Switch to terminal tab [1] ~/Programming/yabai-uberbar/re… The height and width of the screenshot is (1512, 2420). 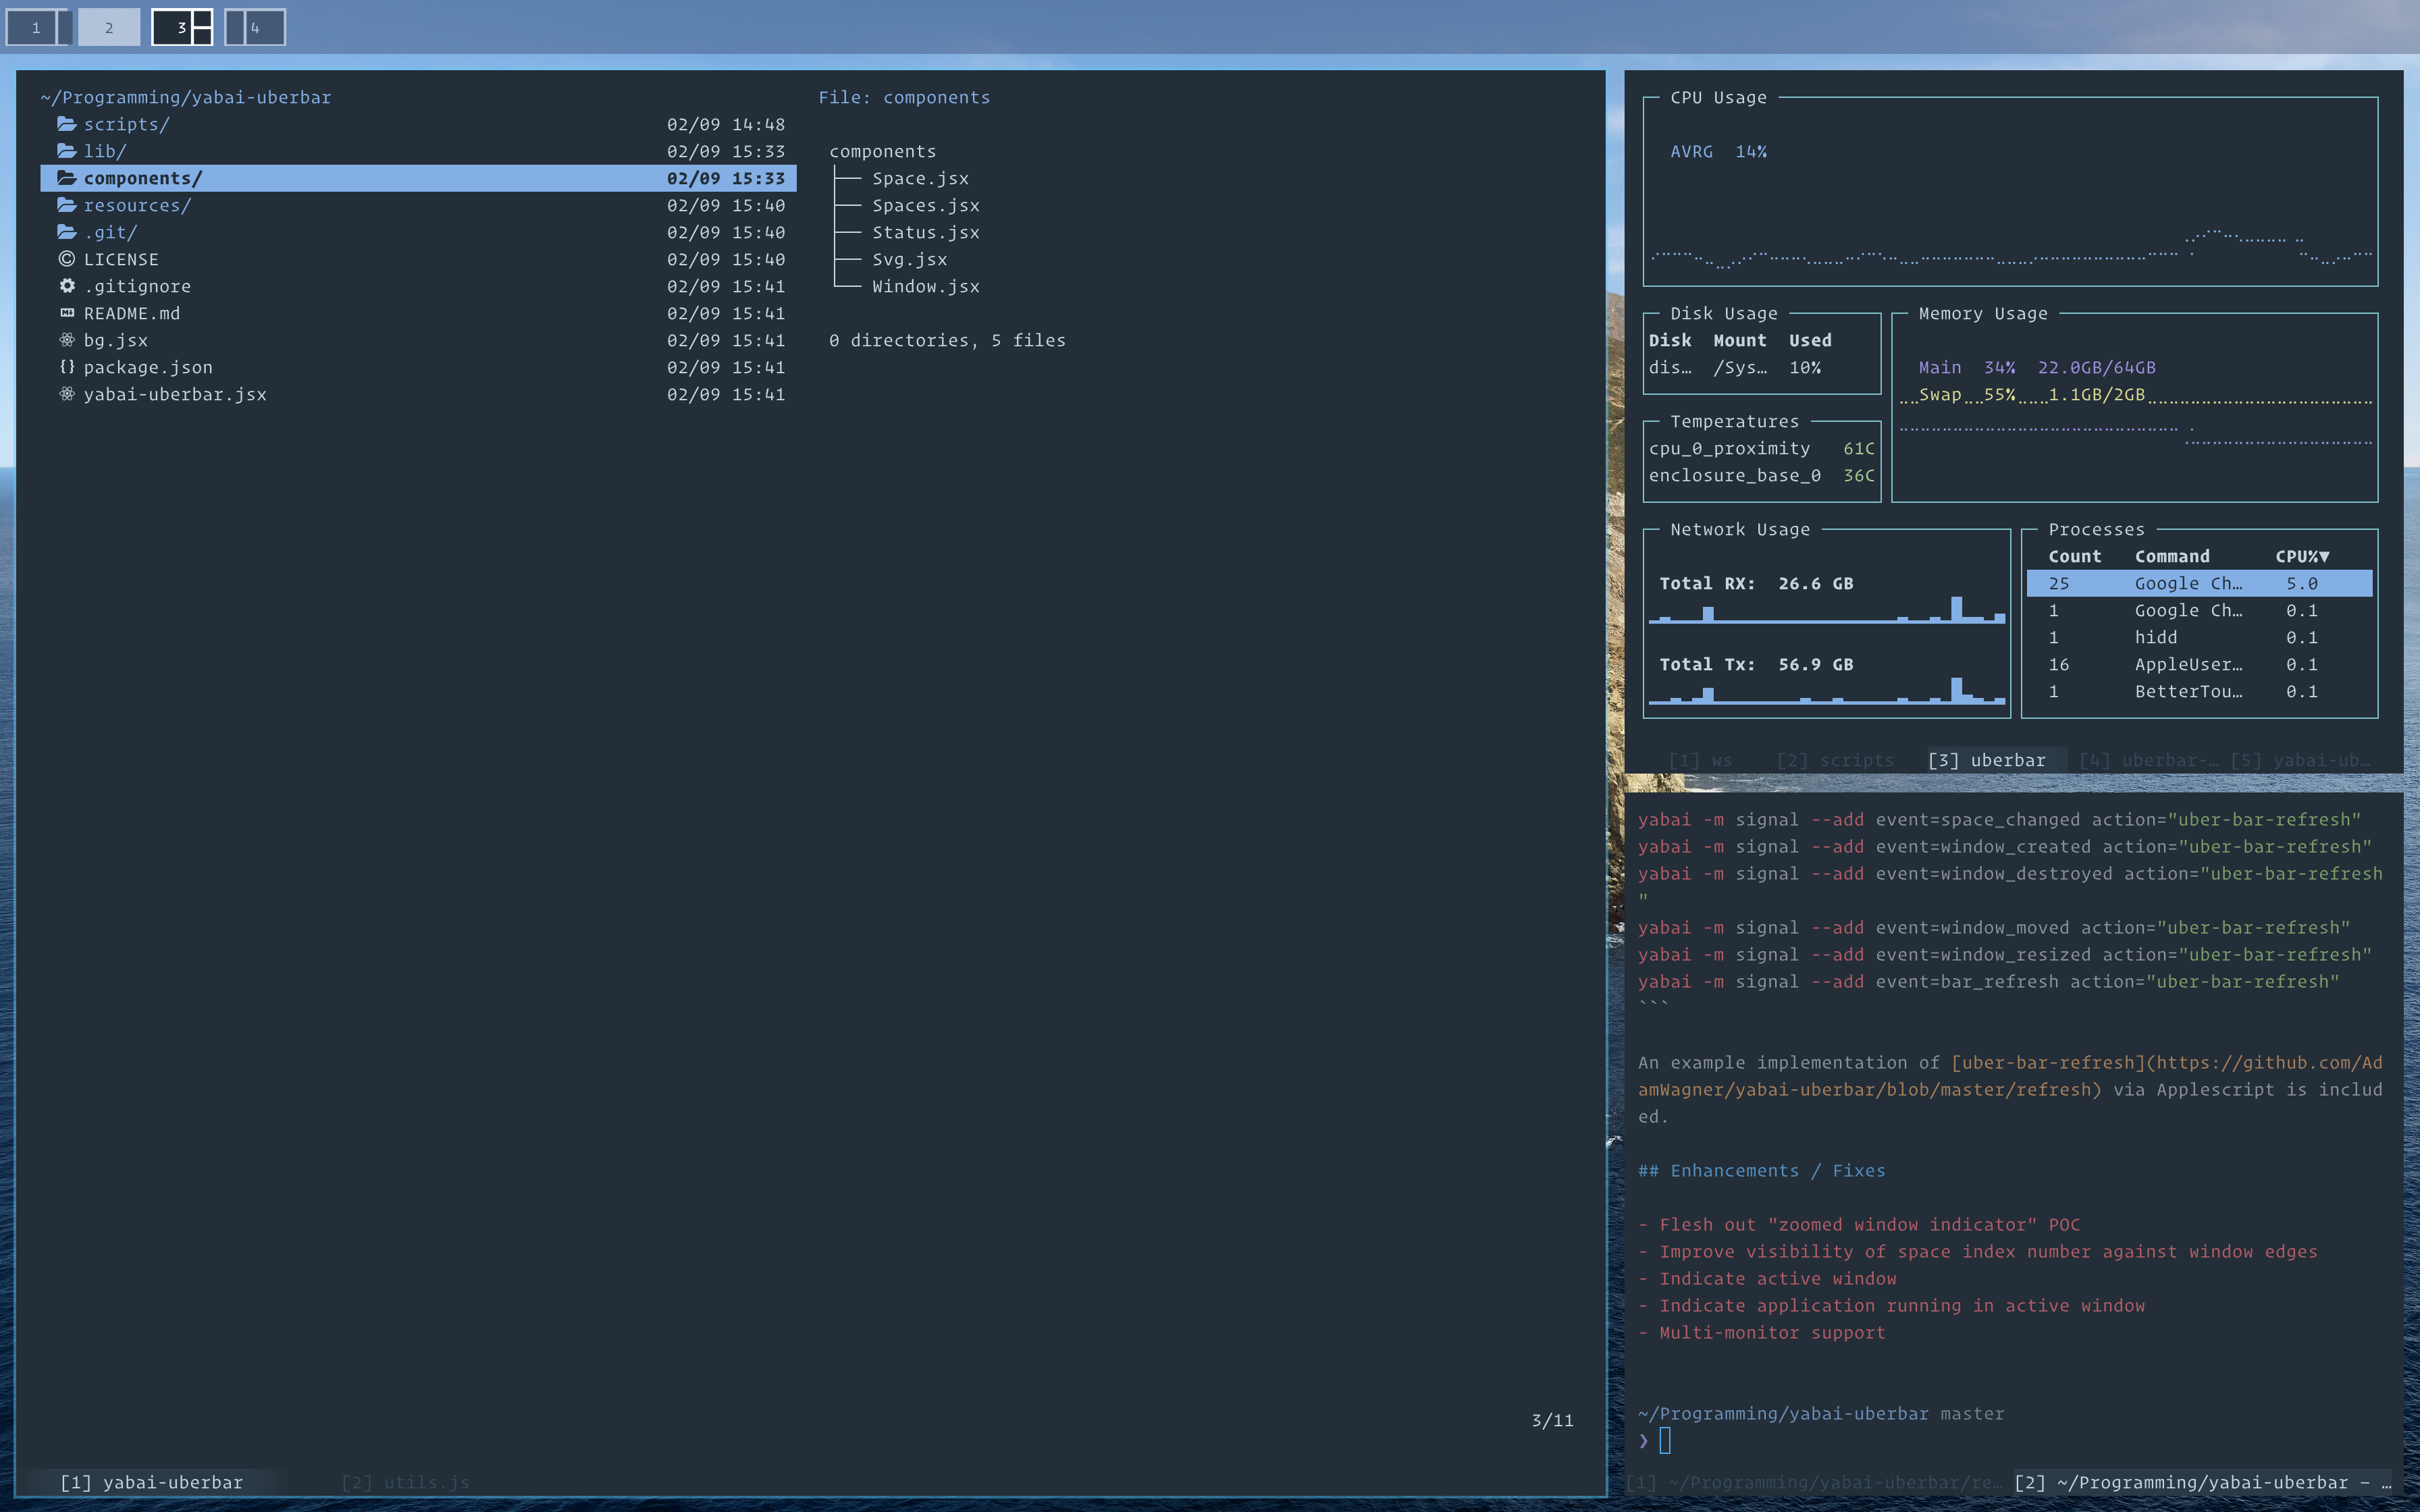point(1815,1482)
